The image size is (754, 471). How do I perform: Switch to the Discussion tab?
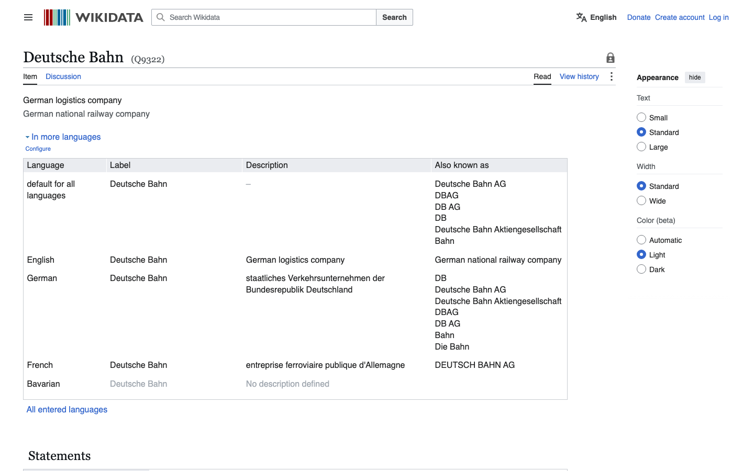click(x=63, y=76)
